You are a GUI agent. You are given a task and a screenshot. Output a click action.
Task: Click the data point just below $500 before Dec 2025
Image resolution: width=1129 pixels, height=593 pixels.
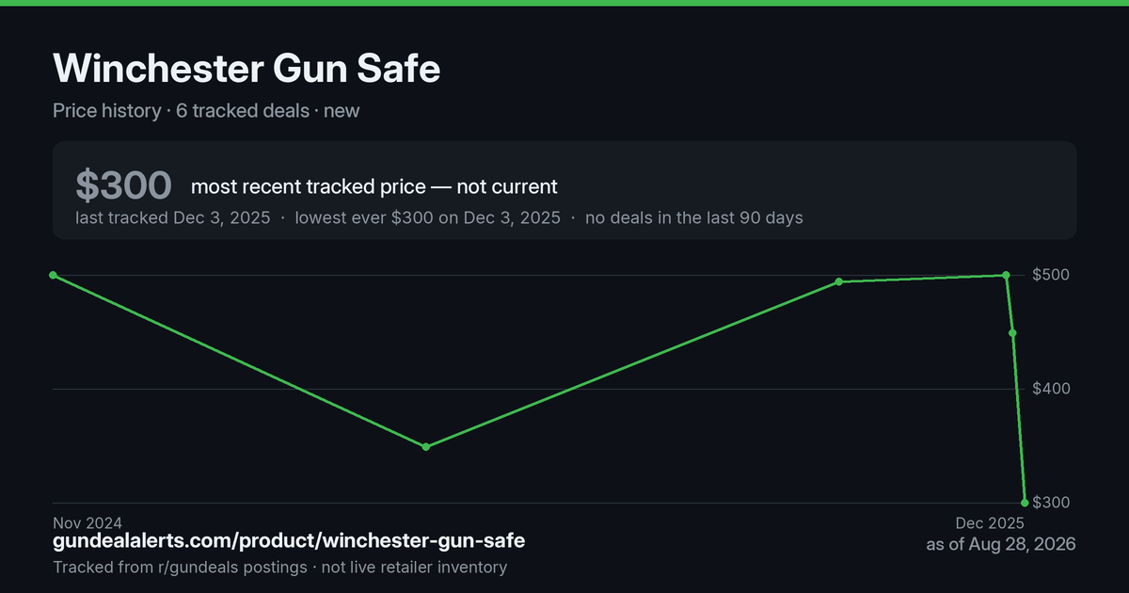point(838,281)
